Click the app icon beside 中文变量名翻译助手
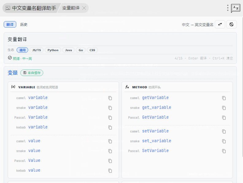This screenshot has width=243, height=183. coord(8,8)
